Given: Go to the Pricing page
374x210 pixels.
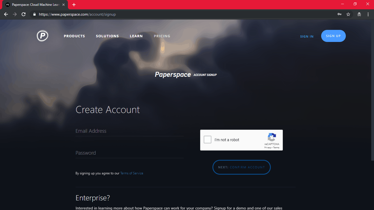Looking at the screenshot, I should (162, 36).
